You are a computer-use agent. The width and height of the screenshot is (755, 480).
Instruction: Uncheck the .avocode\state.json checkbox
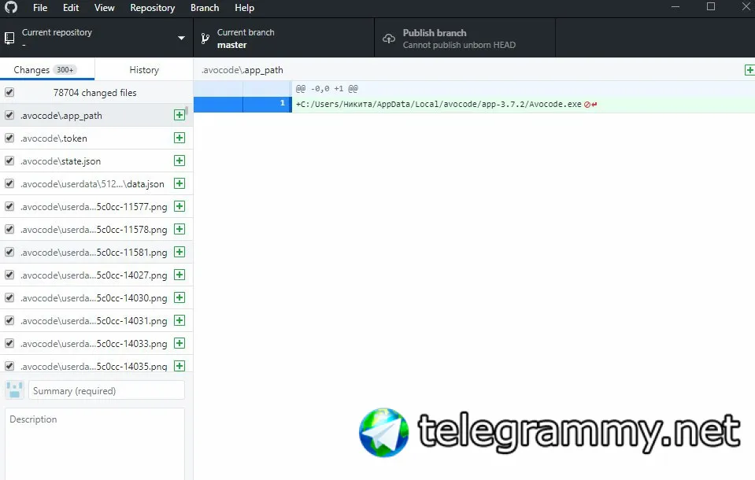tap(9, 161)
